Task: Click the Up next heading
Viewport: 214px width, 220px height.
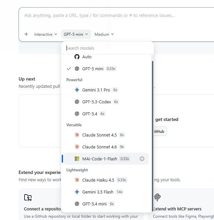Action: click(27, 79)
